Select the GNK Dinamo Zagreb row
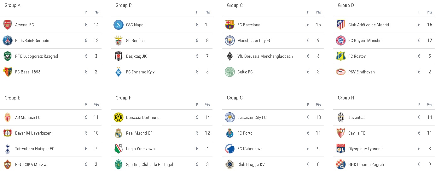The height and width of the screenshot is (176, 441). (384, 164)
